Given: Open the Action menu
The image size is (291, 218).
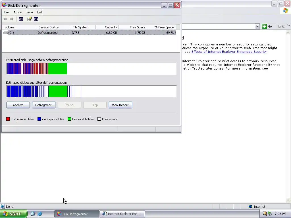Looking at the screenshot, I should tap(18, 12).
